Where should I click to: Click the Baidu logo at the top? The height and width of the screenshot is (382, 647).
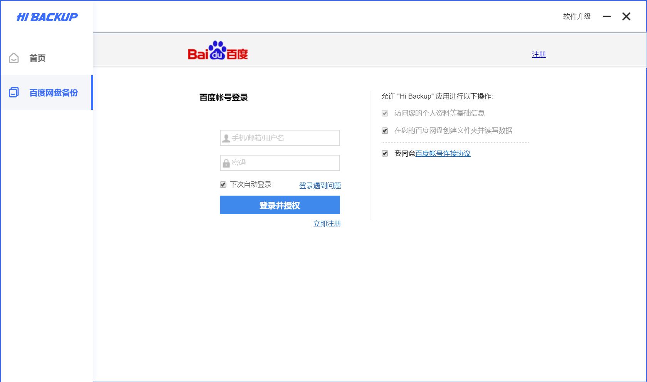click(217, 51)
